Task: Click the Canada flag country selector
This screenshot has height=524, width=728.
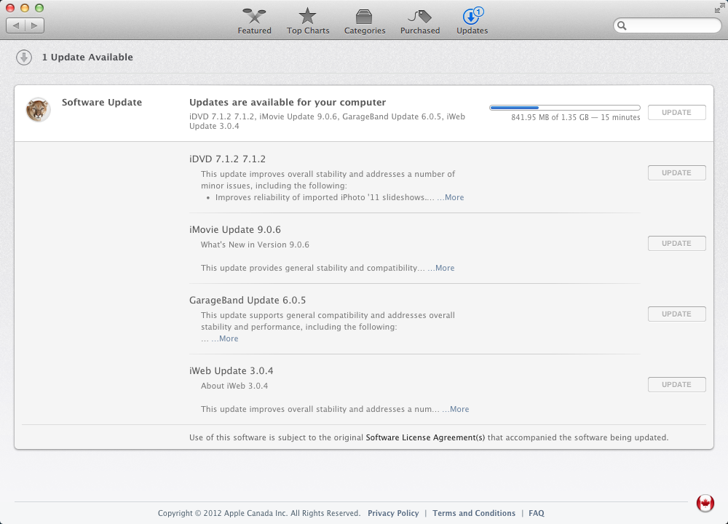Action: pyautogui.click(x=705, y=503)
